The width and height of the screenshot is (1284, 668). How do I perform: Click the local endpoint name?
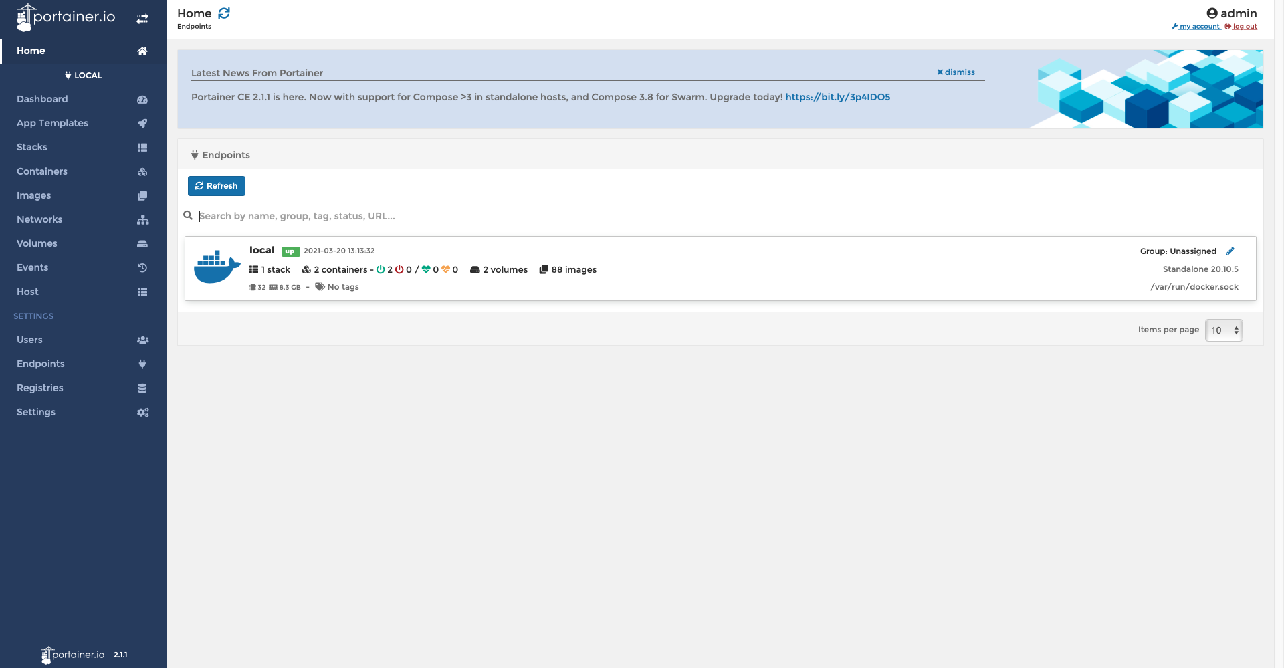click(262, 250)
